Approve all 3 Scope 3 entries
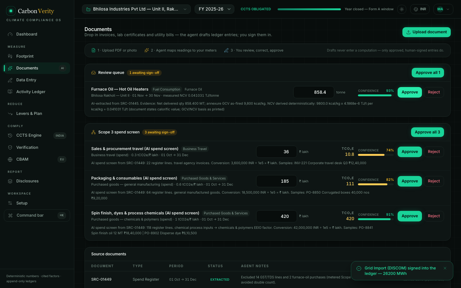This screenshot has width=461, height=288. pos(427,132)
